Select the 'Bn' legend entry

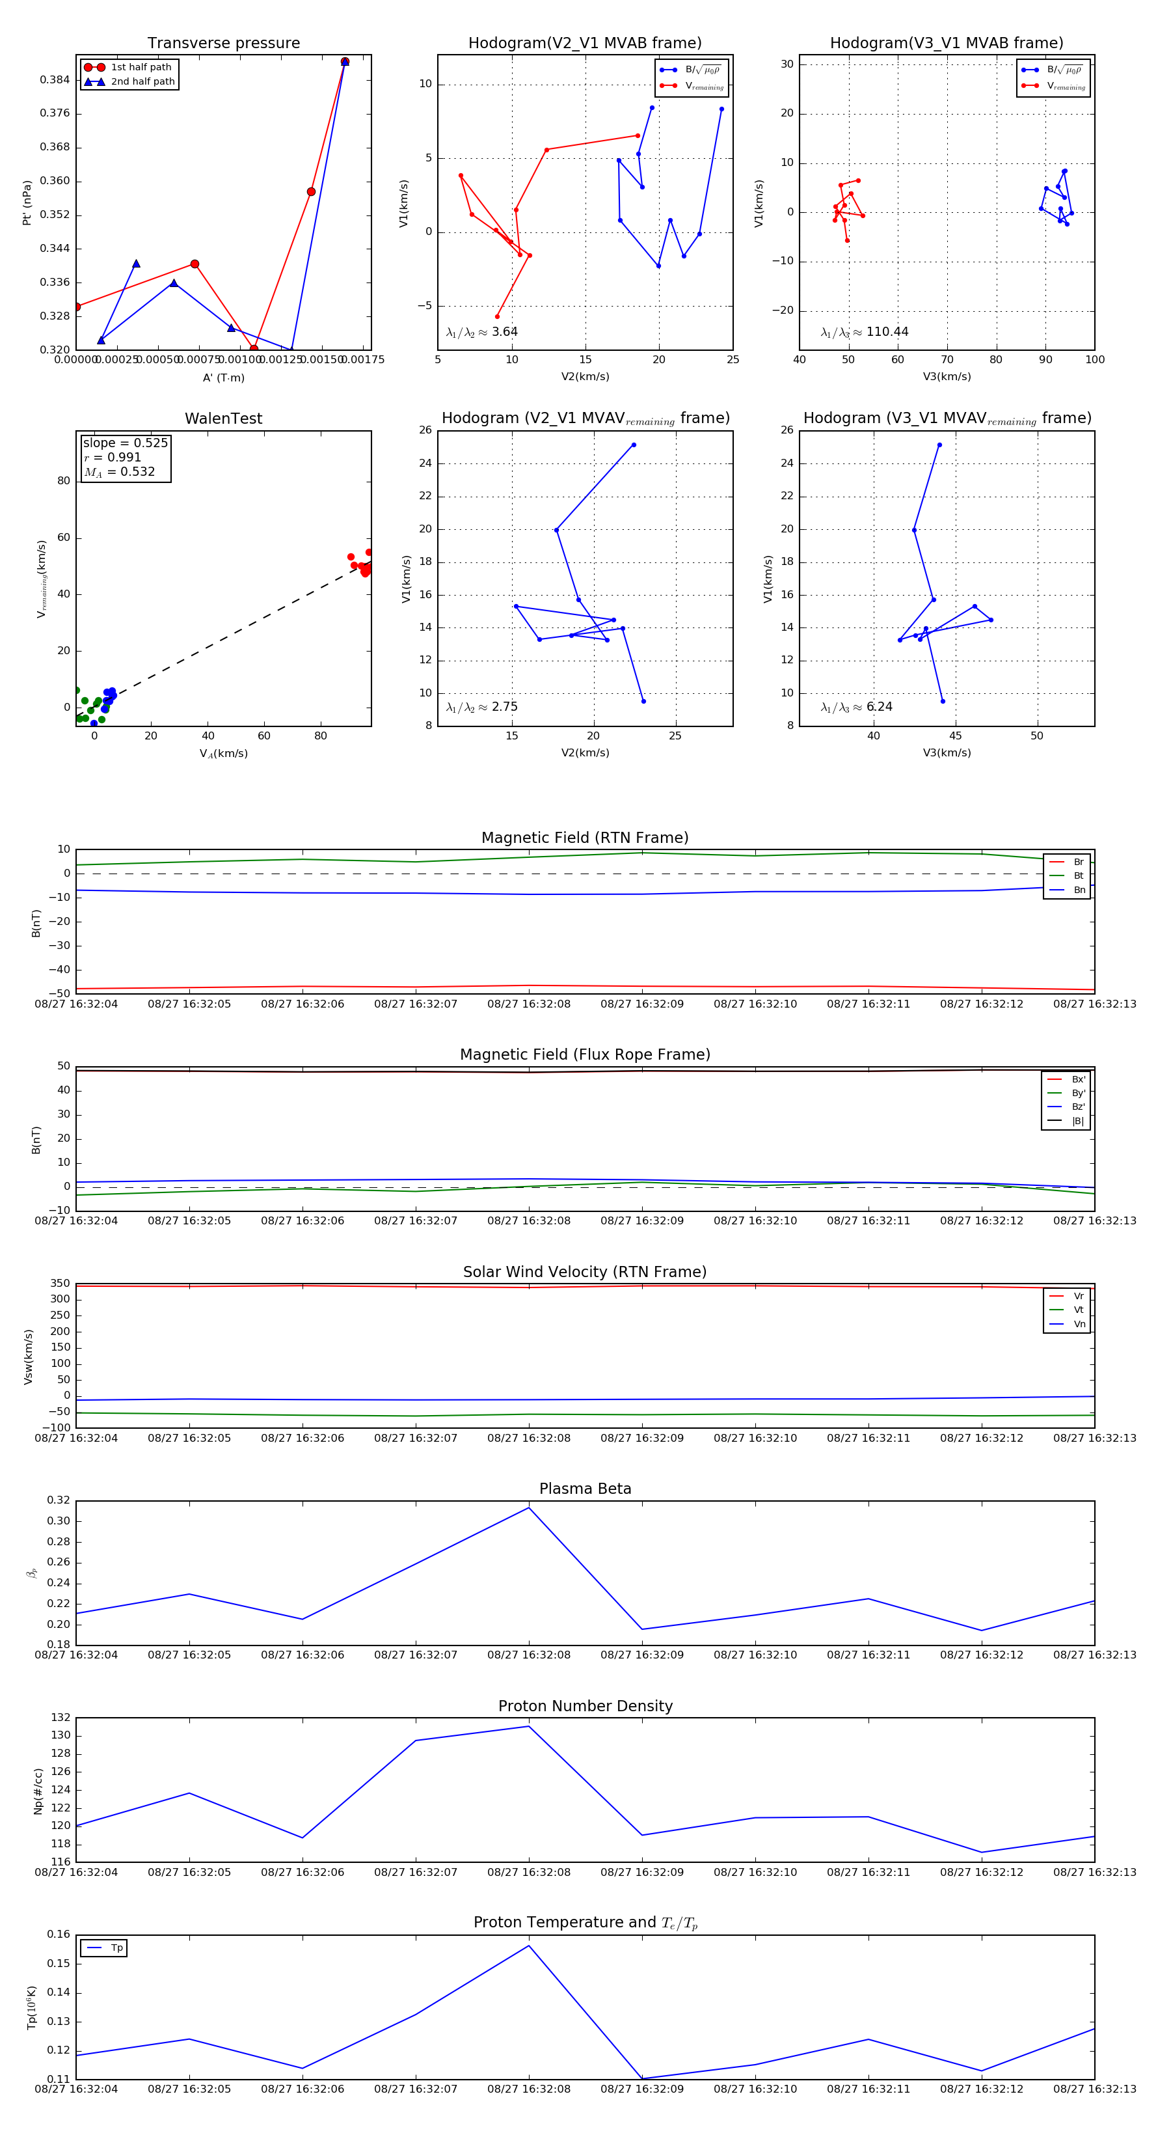pyautogui.click(x=1067, y=890)
